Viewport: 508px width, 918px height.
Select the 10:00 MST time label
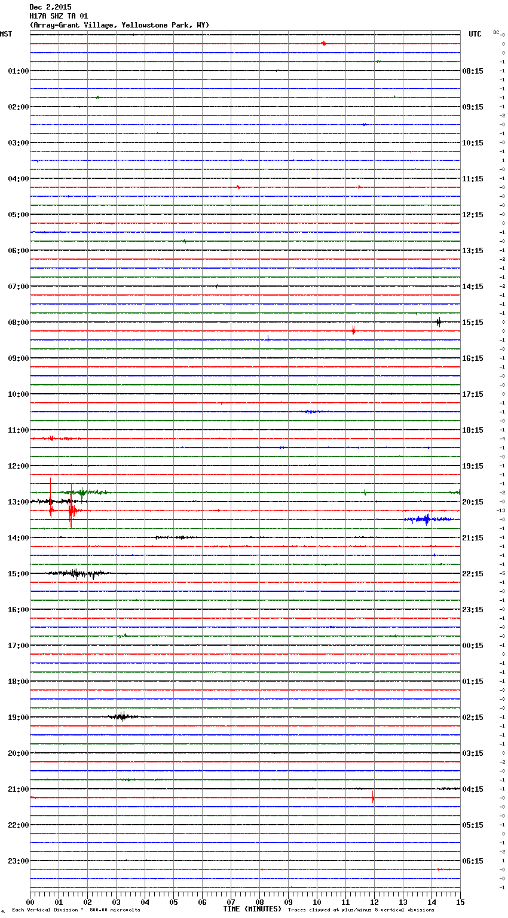tap(19, 394)
